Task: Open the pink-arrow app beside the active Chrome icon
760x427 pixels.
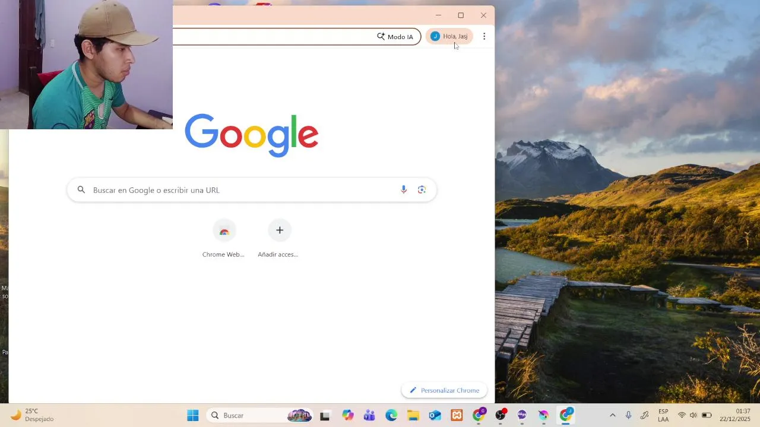Action: point(544,416)
